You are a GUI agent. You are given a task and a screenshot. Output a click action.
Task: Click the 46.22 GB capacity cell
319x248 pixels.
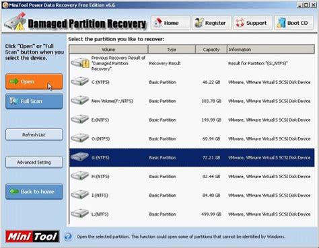[x=211, y=82]
